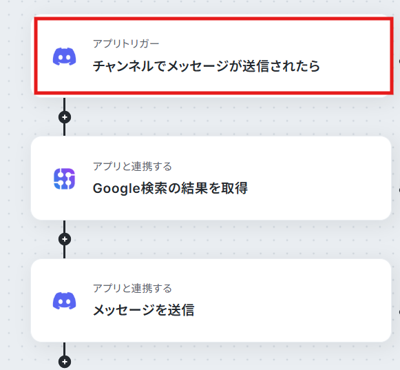Click the connector line under the trigger card
Viewport: 400px width, 370px height.
(64, 104)
